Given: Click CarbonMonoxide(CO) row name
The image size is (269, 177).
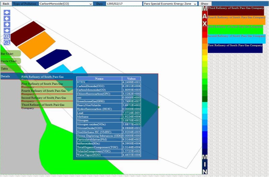Looking at the screenshot, I should 91,90.
